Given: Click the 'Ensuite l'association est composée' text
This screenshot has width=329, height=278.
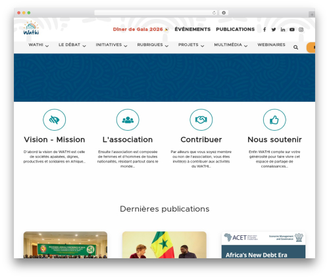Looking at the screenshot, I should tap(128, 159).
